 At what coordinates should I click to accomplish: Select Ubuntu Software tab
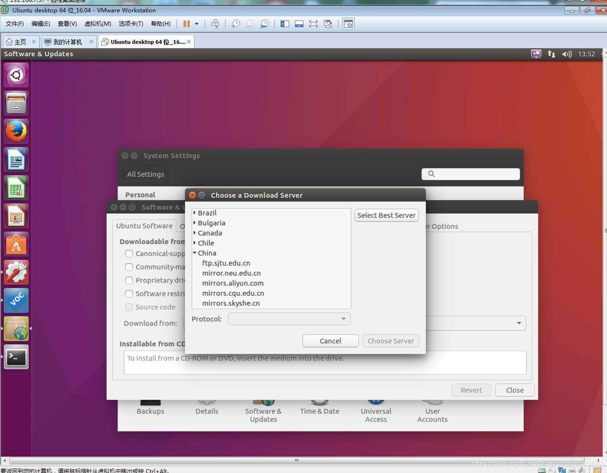144,226
